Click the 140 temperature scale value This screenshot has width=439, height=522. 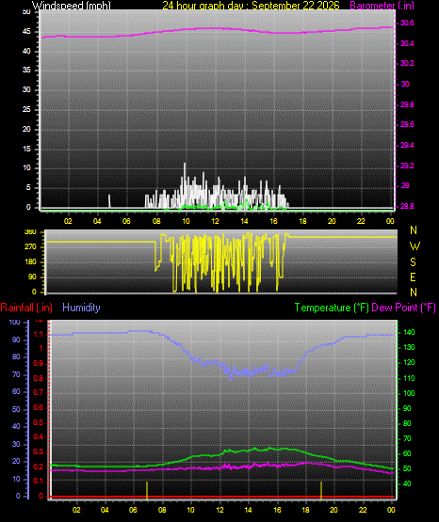[x=409, y=332]
